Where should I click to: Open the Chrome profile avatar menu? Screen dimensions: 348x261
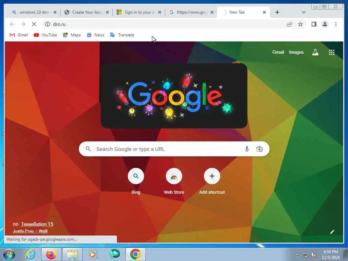325,24
